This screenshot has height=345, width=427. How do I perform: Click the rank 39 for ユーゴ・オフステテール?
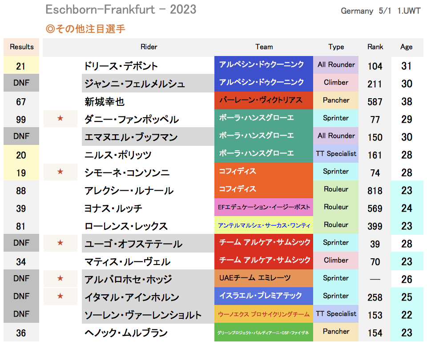click(375, 244)
